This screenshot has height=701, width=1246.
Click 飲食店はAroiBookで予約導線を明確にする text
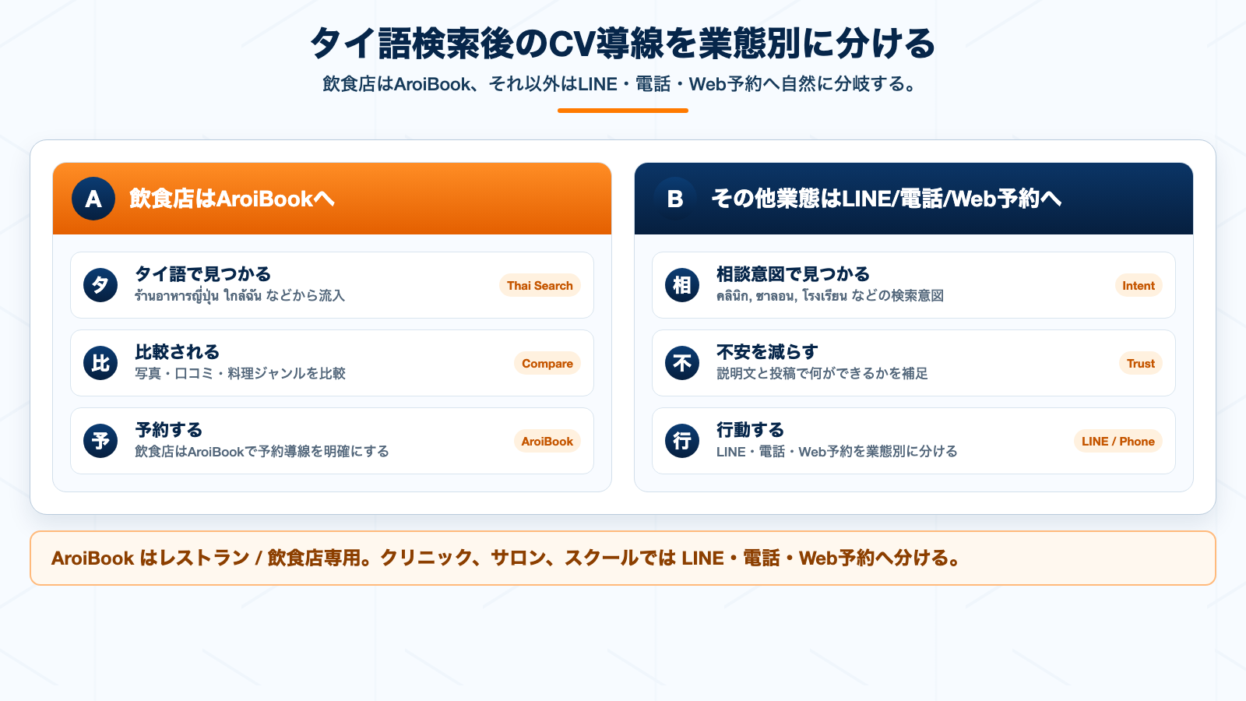pyautogui.click(x=262, y=452)
